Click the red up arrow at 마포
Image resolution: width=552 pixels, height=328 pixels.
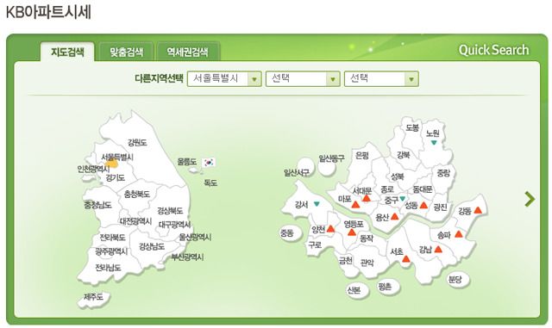[355, 204]
